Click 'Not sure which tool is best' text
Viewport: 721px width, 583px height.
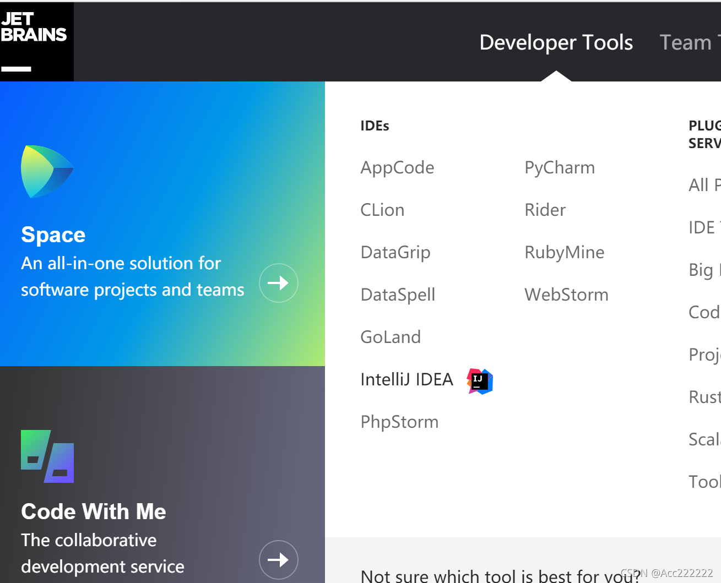point(500,576)
